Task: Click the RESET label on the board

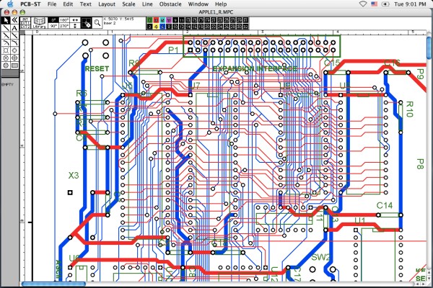Action: (97, 68)
